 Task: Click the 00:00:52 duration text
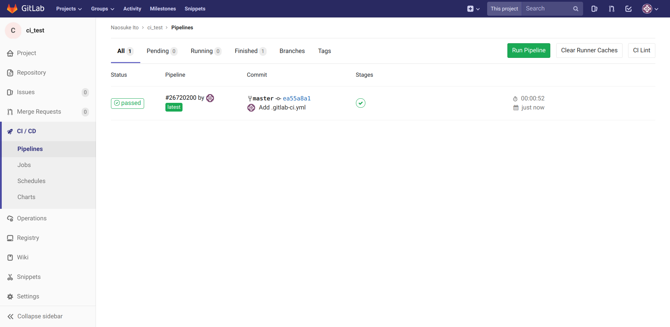coord(533,99)
